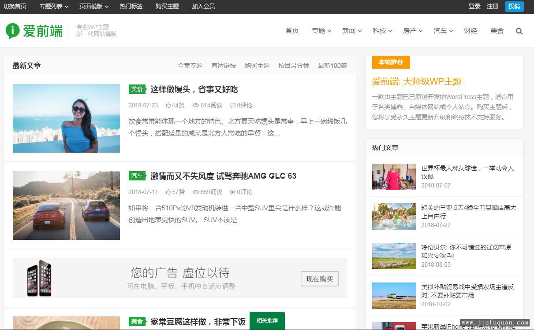
Task: Click the green 美食 tag on the first article
Action: [137, 89]
